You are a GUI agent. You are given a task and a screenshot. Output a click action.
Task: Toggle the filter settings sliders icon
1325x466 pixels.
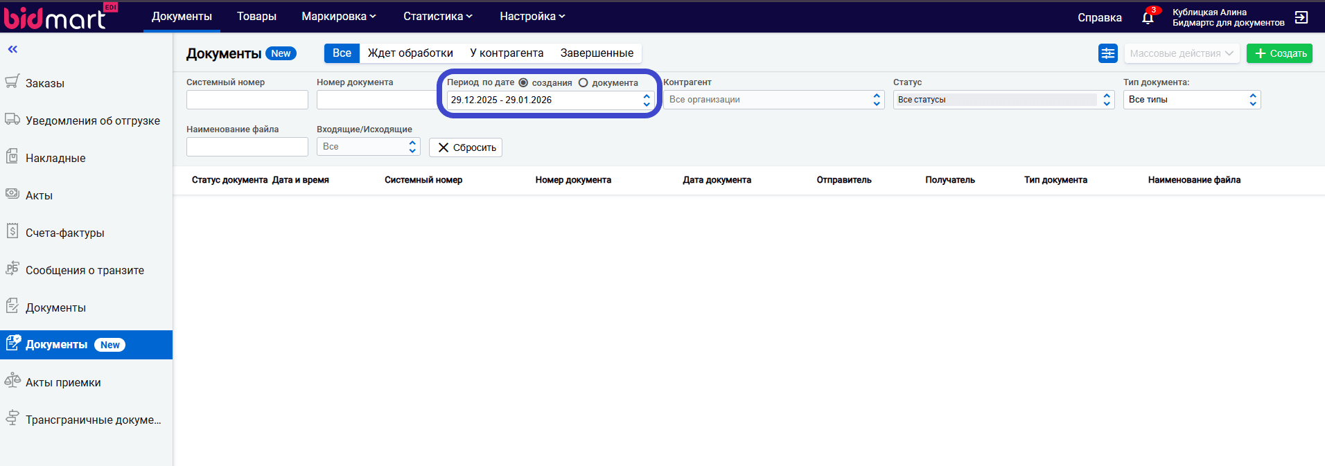1108,53
